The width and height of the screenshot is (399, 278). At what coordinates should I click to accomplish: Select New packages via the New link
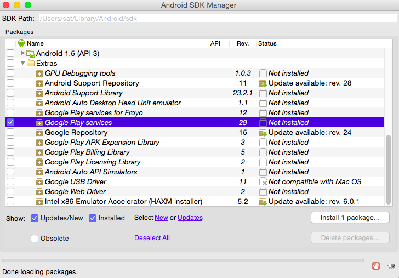(161, 218)
